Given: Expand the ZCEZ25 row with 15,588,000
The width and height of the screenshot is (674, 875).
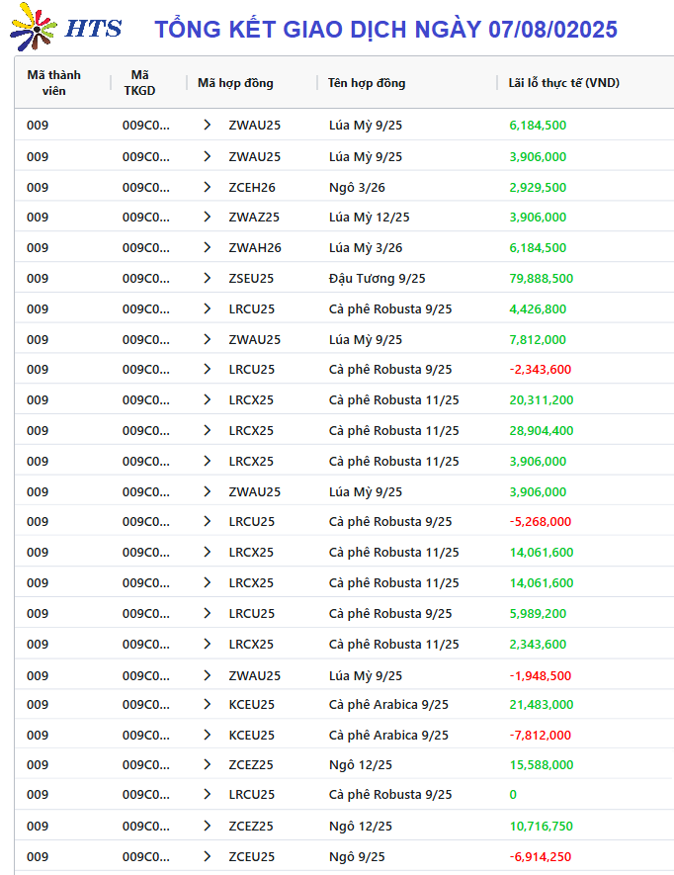Looking at the screenshot, I should 207,765.
